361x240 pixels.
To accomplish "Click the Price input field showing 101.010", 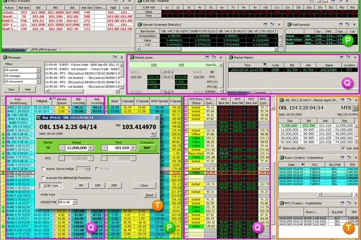I will pyautogui.click(x=119, y=148).
